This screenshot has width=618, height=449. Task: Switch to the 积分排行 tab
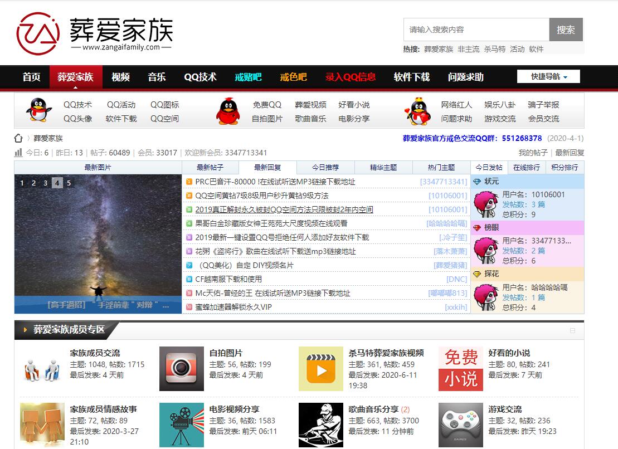(x=565, y=167)
